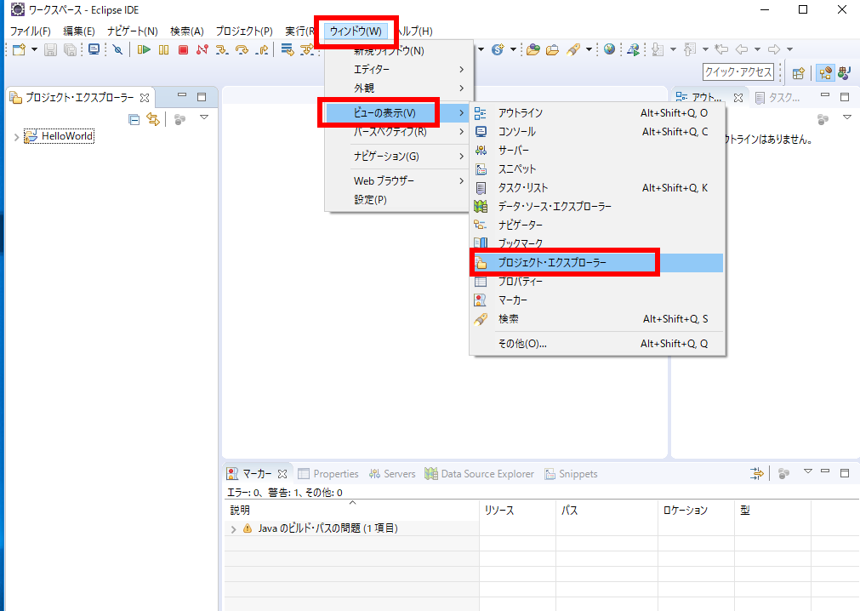This screenshot has height=611, width=860.
Task: Click the Open Task folder toolbar icon
Action: tap(553, 50)
